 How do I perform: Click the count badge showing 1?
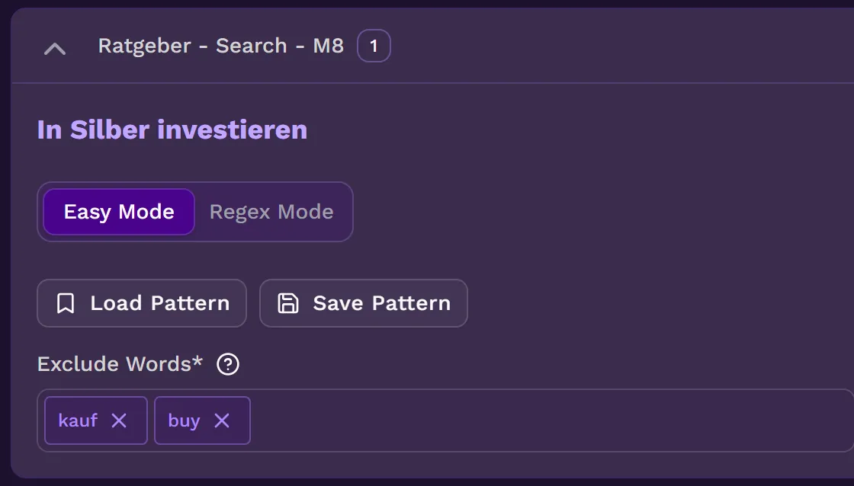tap(374, 46)
